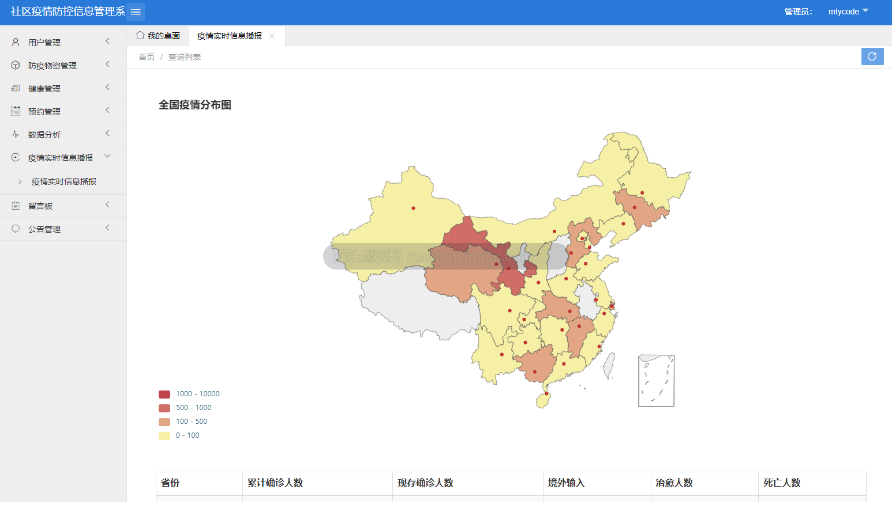The height and width of the screenshot is (512, 892).
Task: Open the 防疫物资管理 menu
Action: pos(63,65)
